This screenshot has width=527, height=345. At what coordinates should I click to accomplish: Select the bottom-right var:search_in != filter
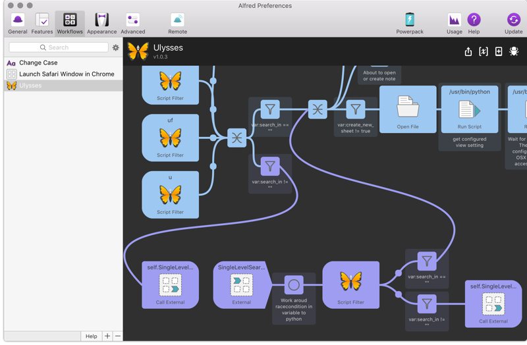pyautogui.click(x=426, y=304)
